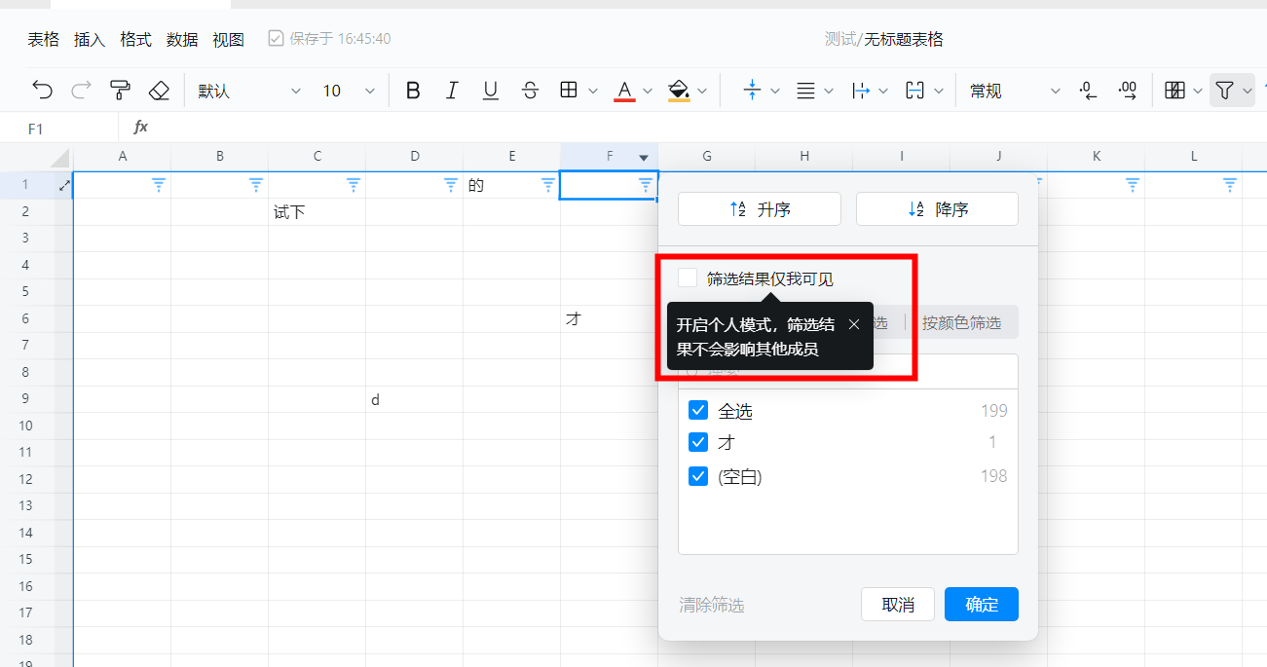Uncheck the 全选 filter option
This screenshot has height=667, width=1267.
pos(698,409)
